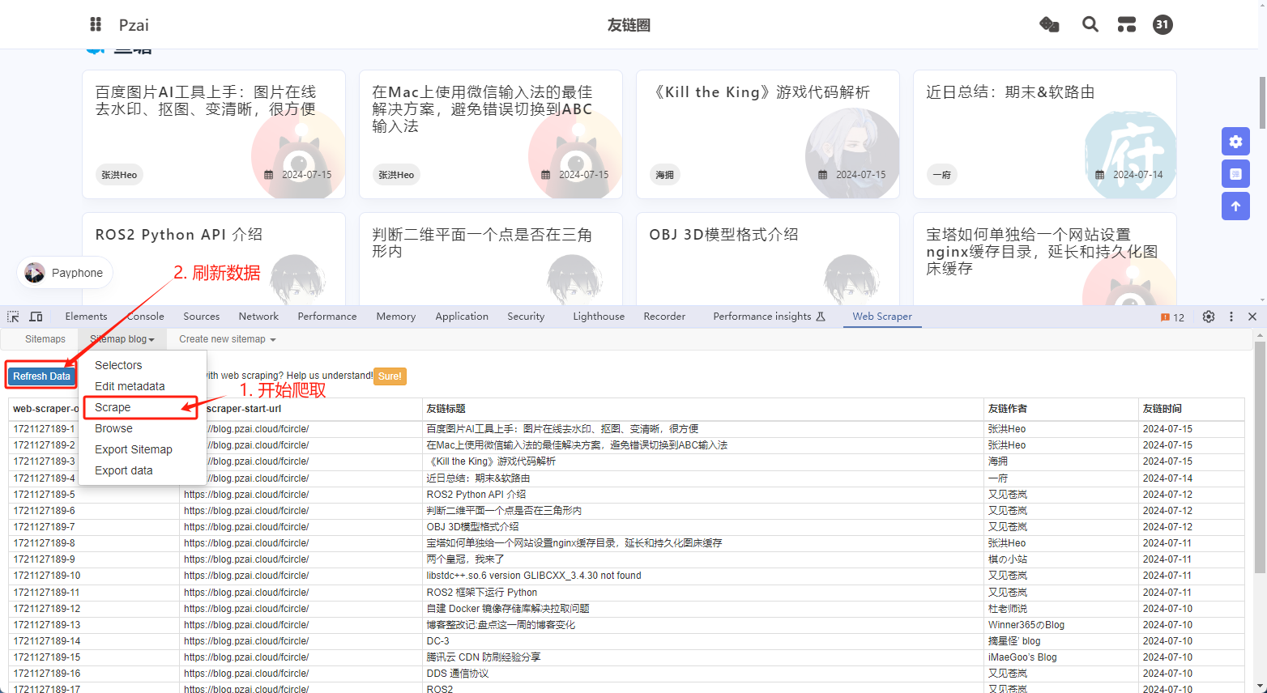Open the Sitemap blog dropdown
Screen dimensions: 1267x693
tap(122, 339)
